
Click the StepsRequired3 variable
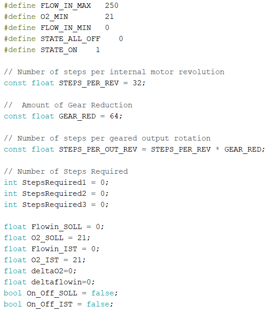tap(54, 205)
